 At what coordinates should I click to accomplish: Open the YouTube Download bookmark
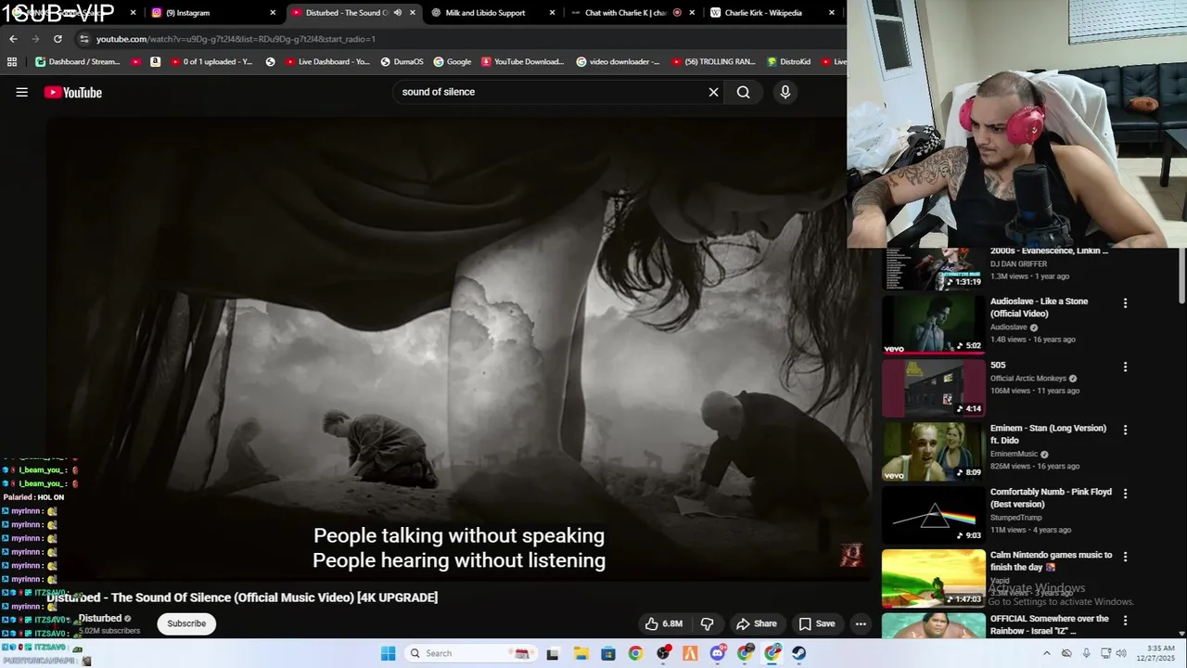(x=522, y=62)
